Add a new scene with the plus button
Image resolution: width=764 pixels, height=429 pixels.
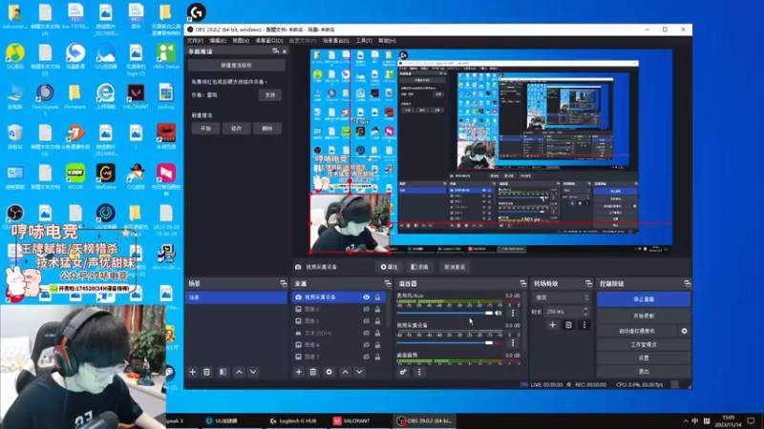tap(193, 372)
